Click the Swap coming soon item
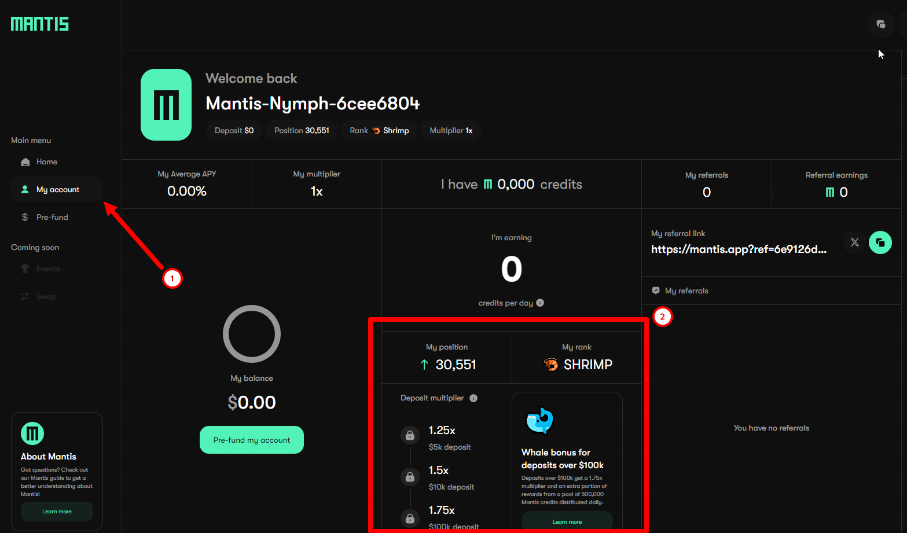The height and width of the screenshot is (533, 907). 57,297
